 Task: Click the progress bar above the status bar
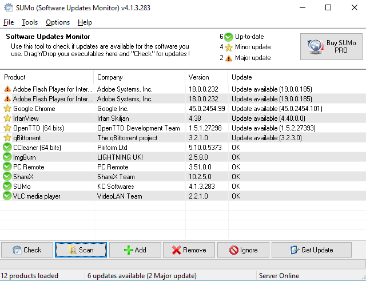coord(183,264)
